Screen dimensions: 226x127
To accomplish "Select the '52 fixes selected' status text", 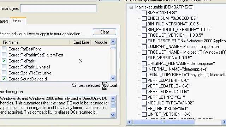I will tap(87, 85).
